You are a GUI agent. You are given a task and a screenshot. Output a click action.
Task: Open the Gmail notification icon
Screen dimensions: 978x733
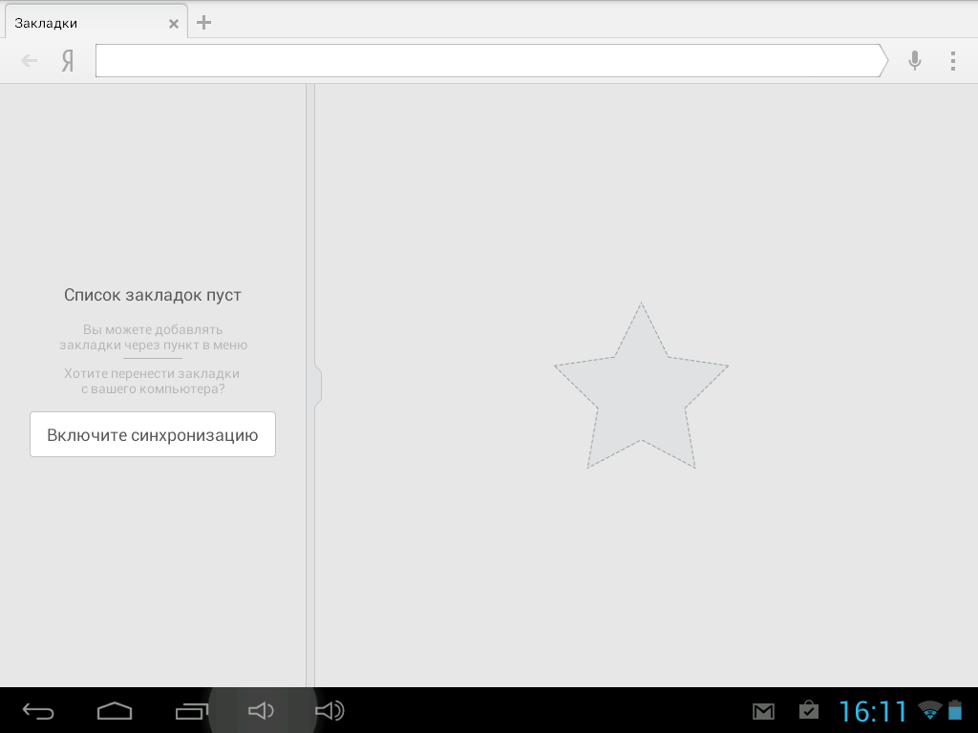763,711
